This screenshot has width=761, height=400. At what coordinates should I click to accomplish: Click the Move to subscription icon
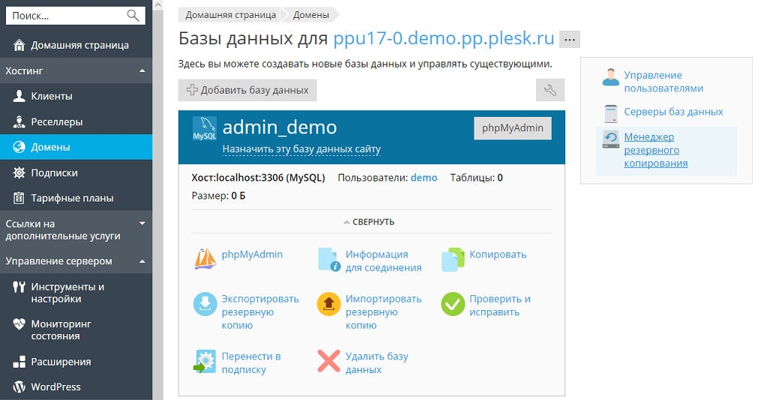click(x=205, y=361)
